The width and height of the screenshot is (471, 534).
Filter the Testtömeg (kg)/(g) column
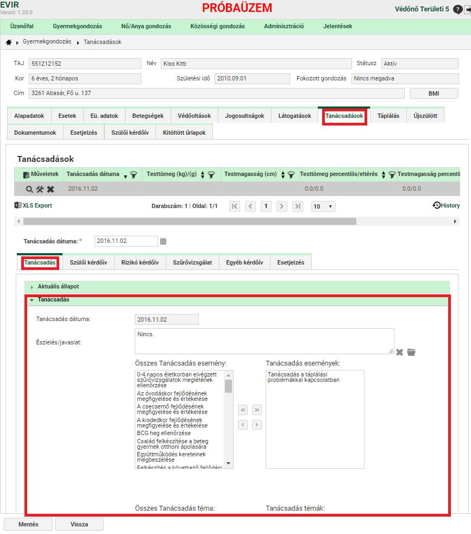coord(211,175)
